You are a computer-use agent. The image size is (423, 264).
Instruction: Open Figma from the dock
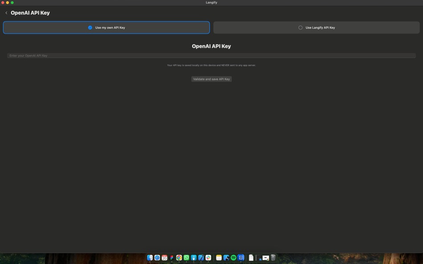(171, 257)
